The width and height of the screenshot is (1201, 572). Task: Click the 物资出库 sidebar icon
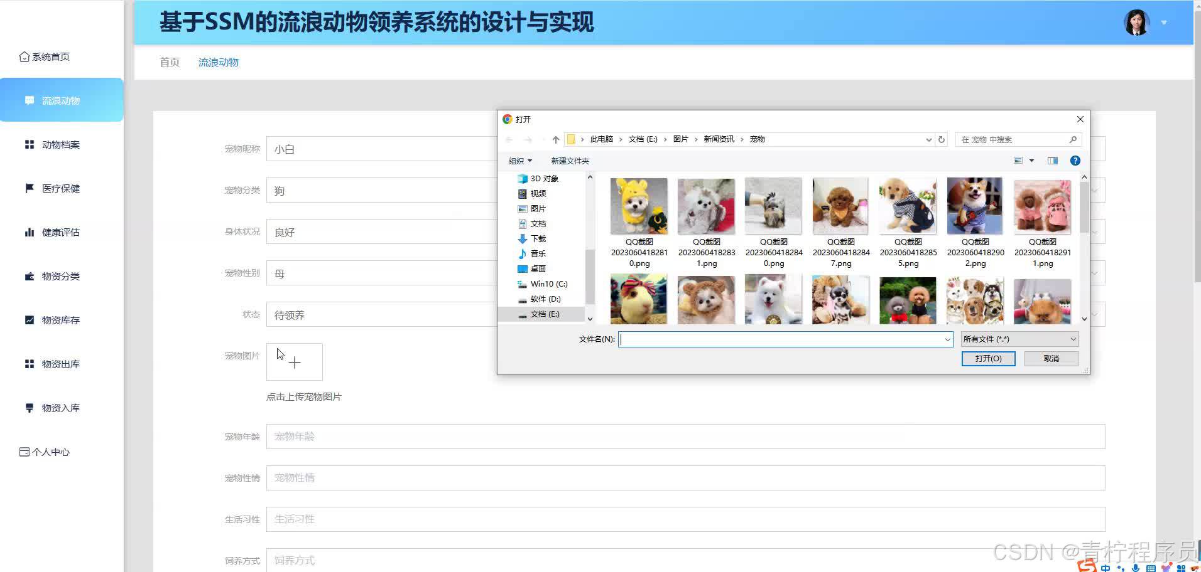pos(29,364)
